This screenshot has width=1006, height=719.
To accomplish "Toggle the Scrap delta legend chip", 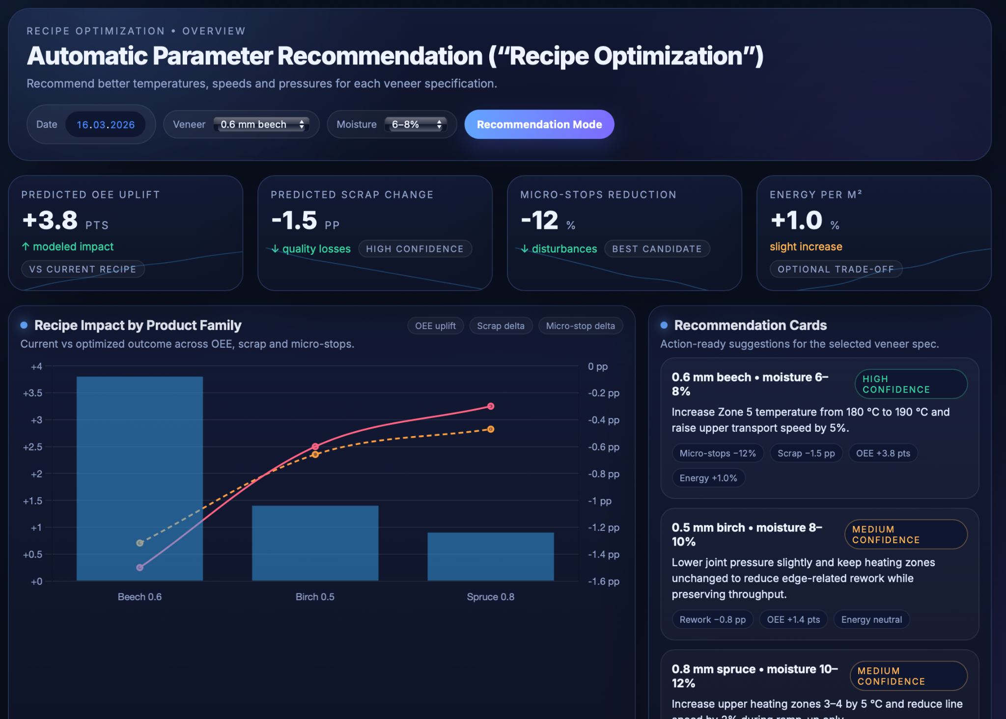I will (x=500, y=326).
